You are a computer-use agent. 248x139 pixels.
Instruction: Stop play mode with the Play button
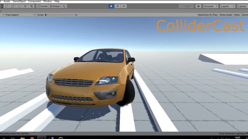111,6
